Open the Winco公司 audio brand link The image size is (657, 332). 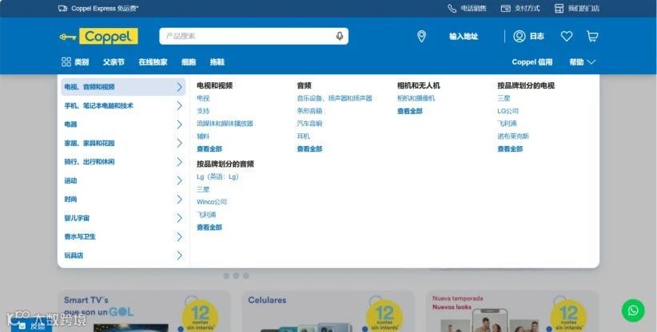click(x=212, y=202)
